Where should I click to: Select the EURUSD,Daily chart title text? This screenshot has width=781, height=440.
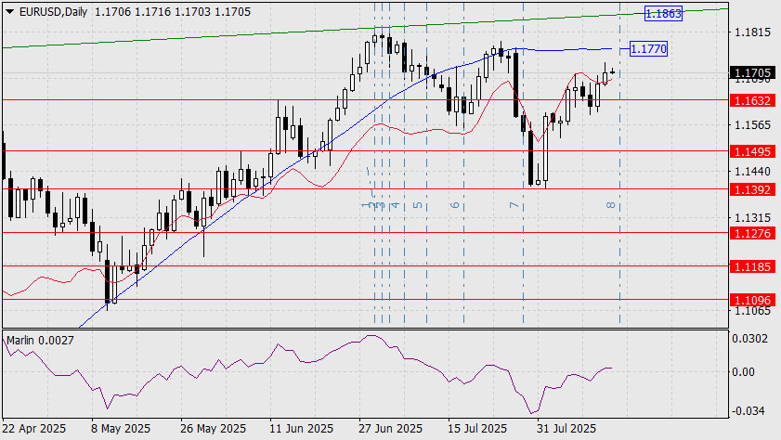(53, 11)
